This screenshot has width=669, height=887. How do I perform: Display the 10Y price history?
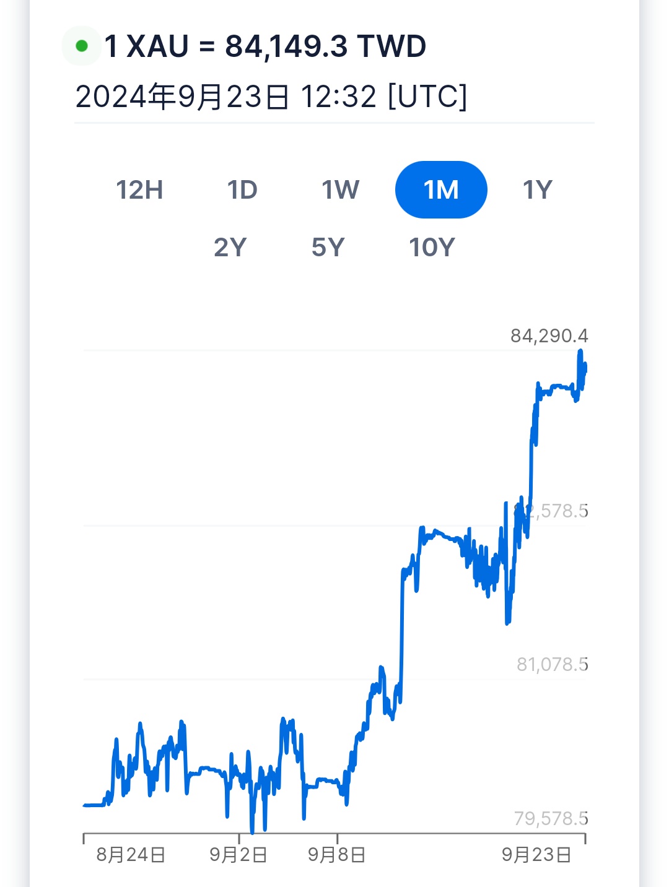[x=432, y=248]
